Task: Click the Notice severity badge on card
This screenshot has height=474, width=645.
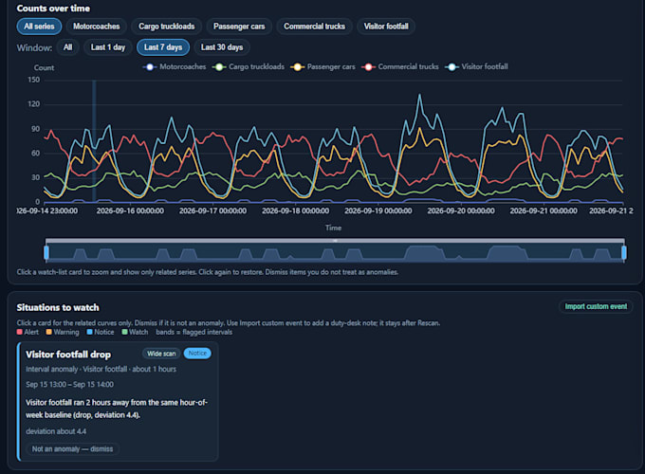Action: coord(197,354)
